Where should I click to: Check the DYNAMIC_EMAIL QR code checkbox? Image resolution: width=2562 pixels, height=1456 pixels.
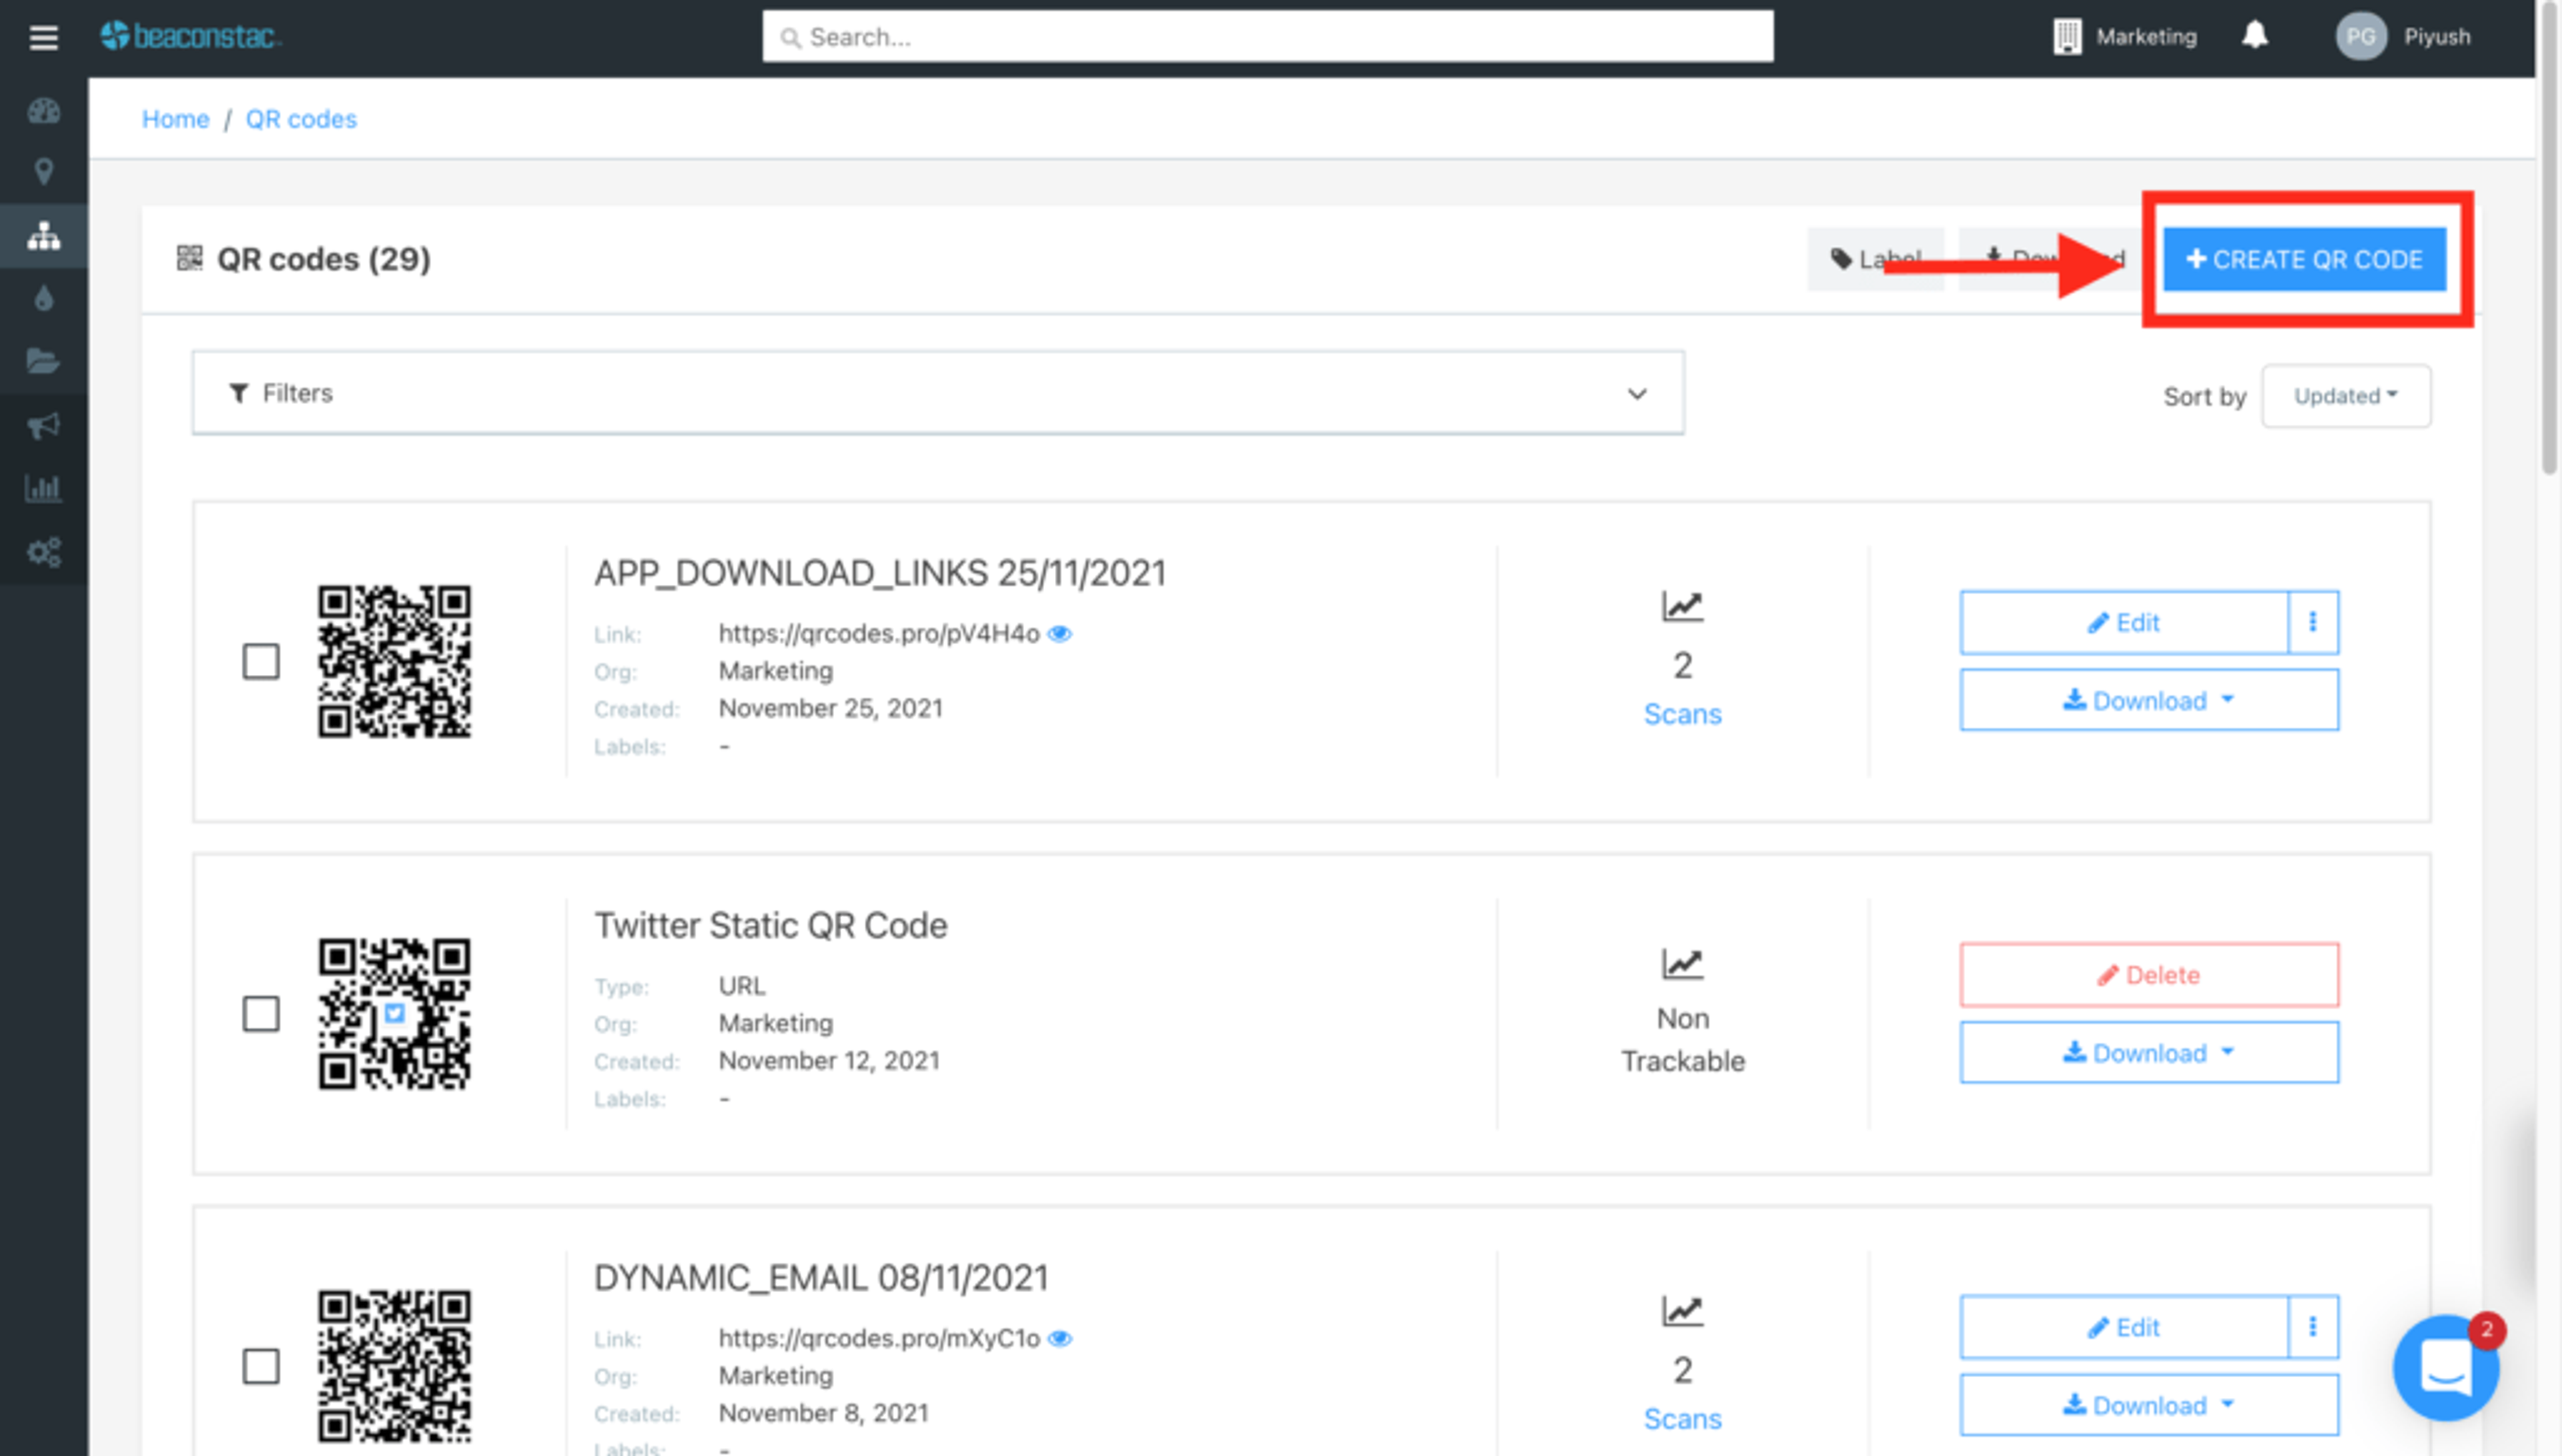coord(261,1366)
